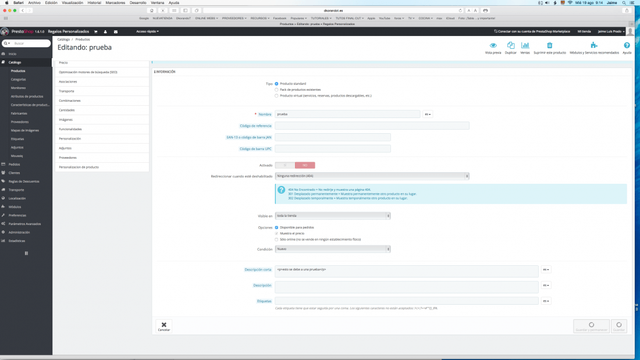This screenshot has height=360, width=640.
Task: Click the Cancelar X button
Action: click(x=164, y=326)
